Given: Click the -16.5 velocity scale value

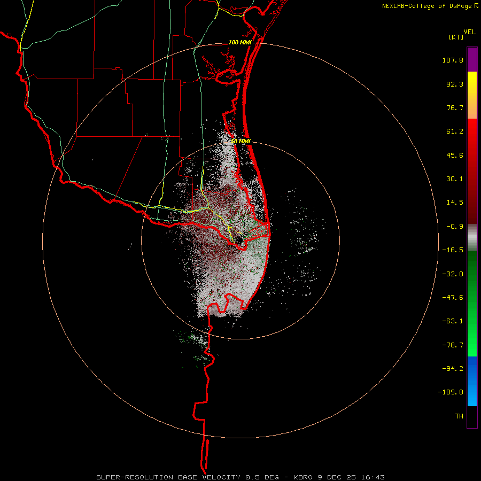Looking at the screenshot, I should point(453,250).
